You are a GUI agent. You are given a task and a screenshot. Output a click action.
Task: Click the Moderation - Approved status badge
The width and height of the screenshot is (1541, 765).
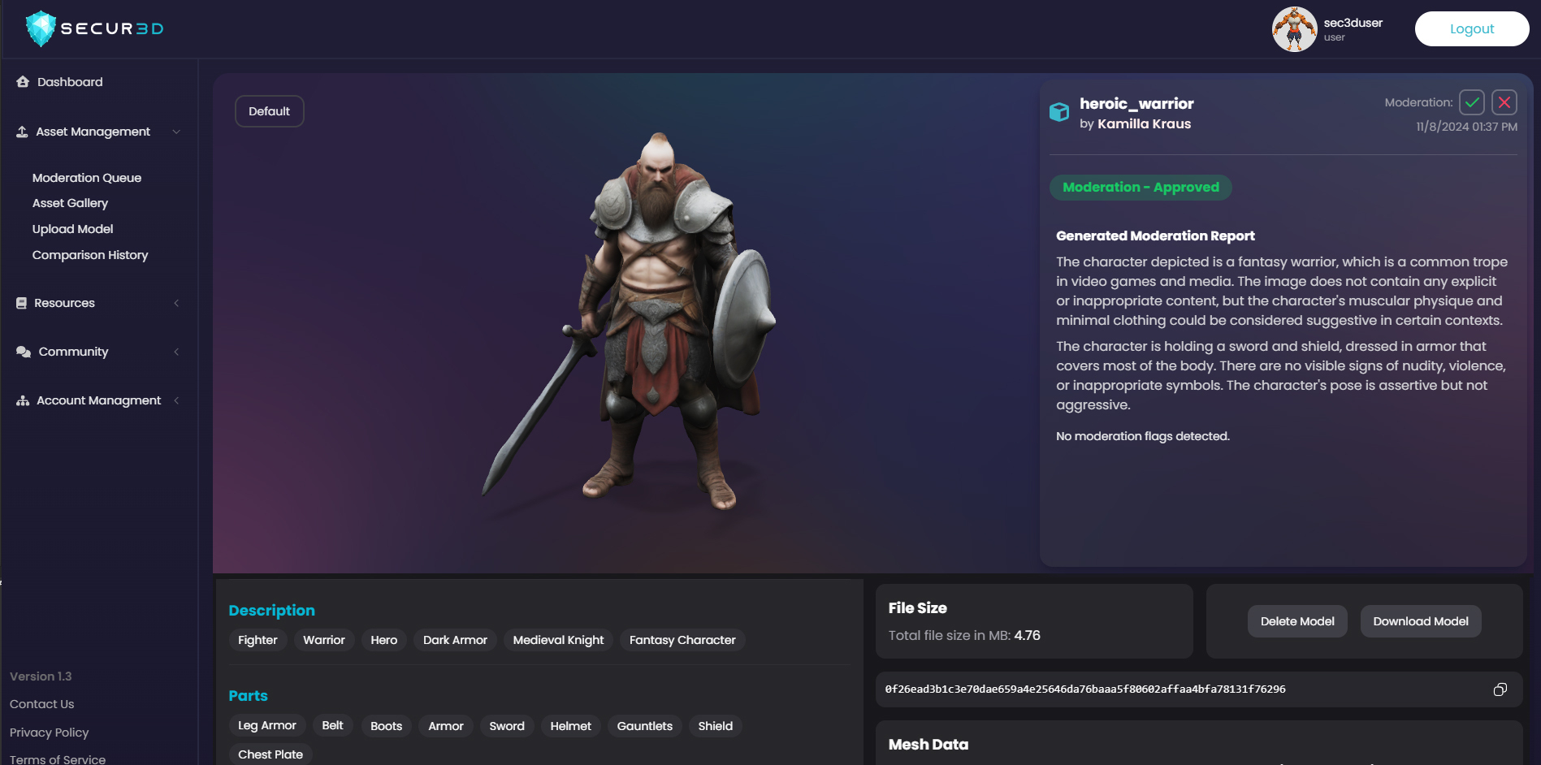pyautogui.click(x=1141, y=188)
